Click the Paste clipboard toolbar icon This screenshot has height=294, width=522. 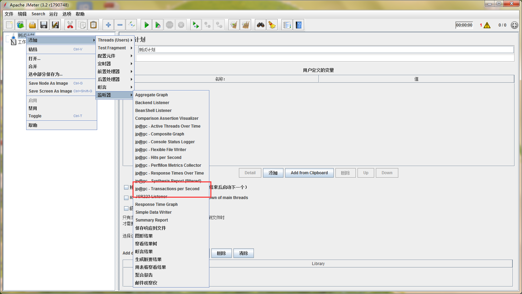tap(93, 25)
